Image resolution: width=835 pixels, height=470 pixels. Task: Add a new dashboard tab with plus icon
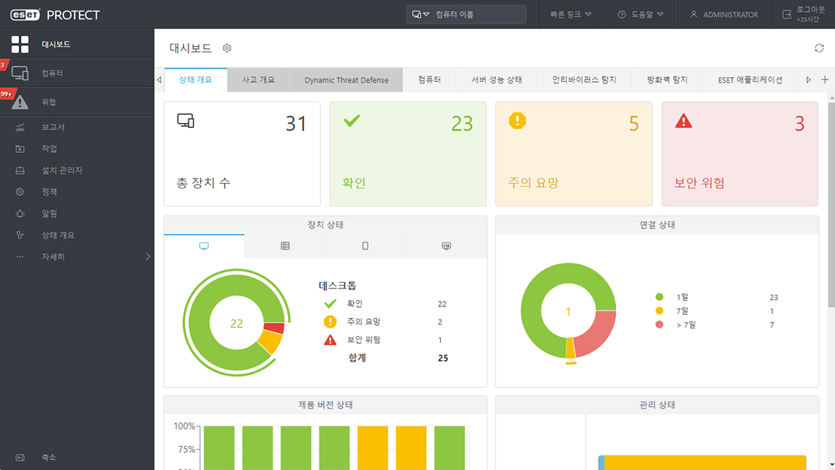pyautogui.click(x=825, y=80)
